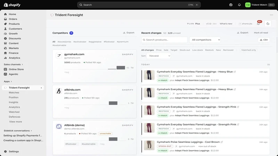Image resolution: width=278 pixels, height=156 pixels.
Task: Add a tag to gymshark.com card
Action: (66, 72)
